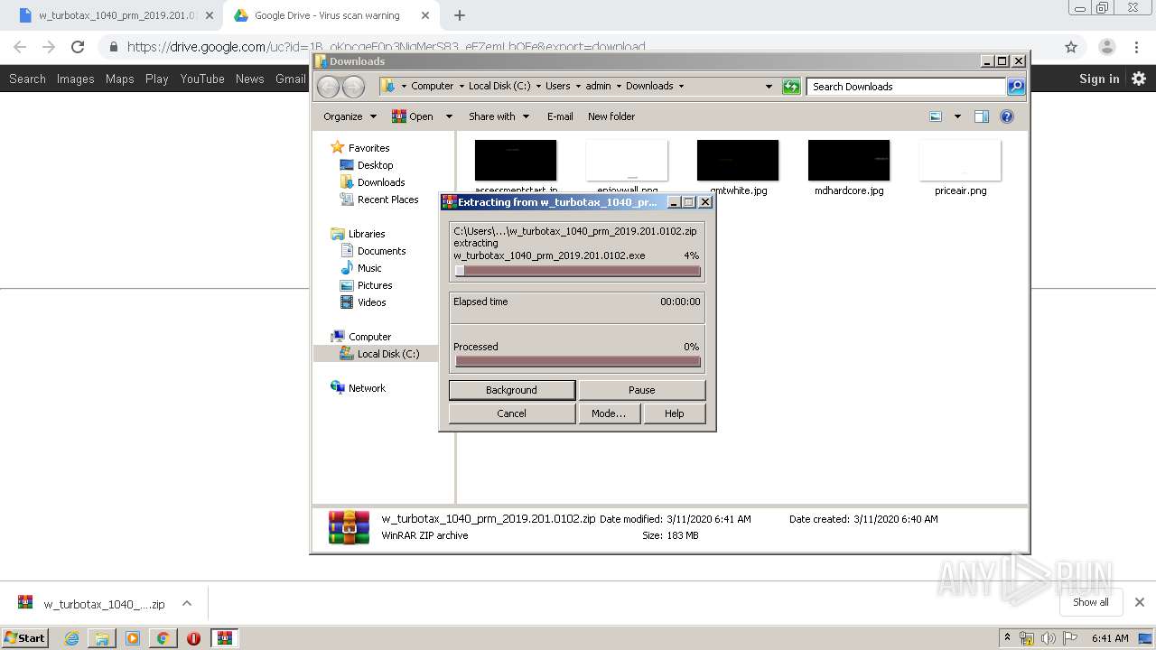
Task: Select Local Disk (C:) in the breadcrumb
Action: [x=499, y=86]
